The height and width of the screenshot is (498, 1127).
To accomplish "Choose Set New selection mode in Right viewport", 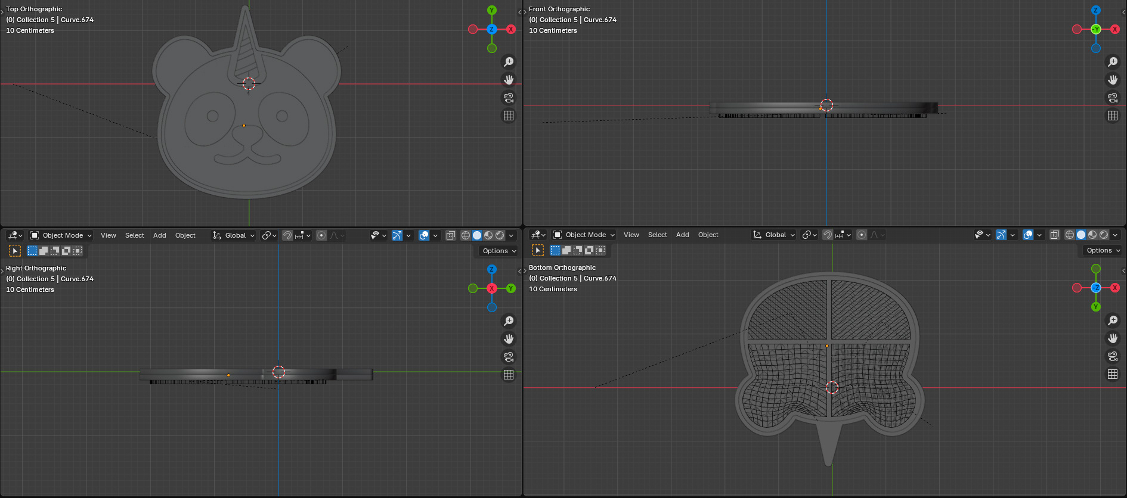I will (32, 251).
